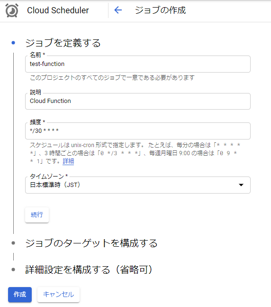This screenshot has width=271, height=307.
Task: Select the ジョブを定義する step heading
Action: [x=63, y=43]
